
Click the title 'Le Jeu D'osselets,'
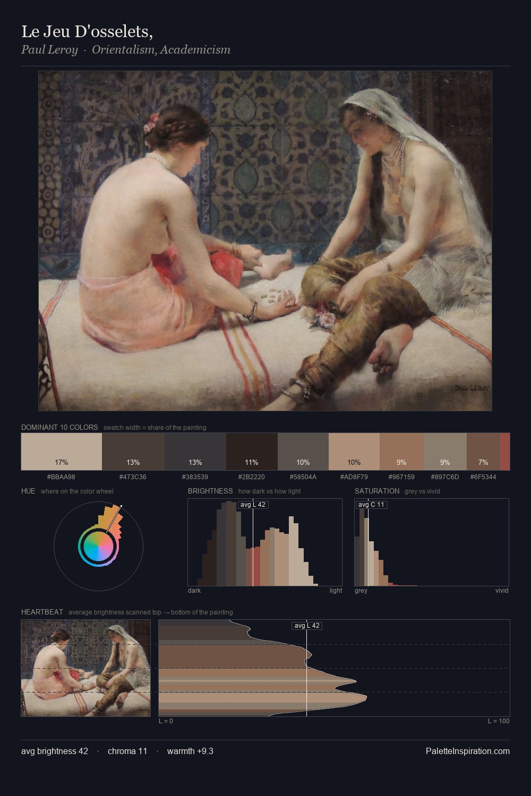coord(87,31)
